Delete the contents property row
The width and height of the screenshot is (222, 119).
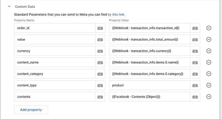209,97
